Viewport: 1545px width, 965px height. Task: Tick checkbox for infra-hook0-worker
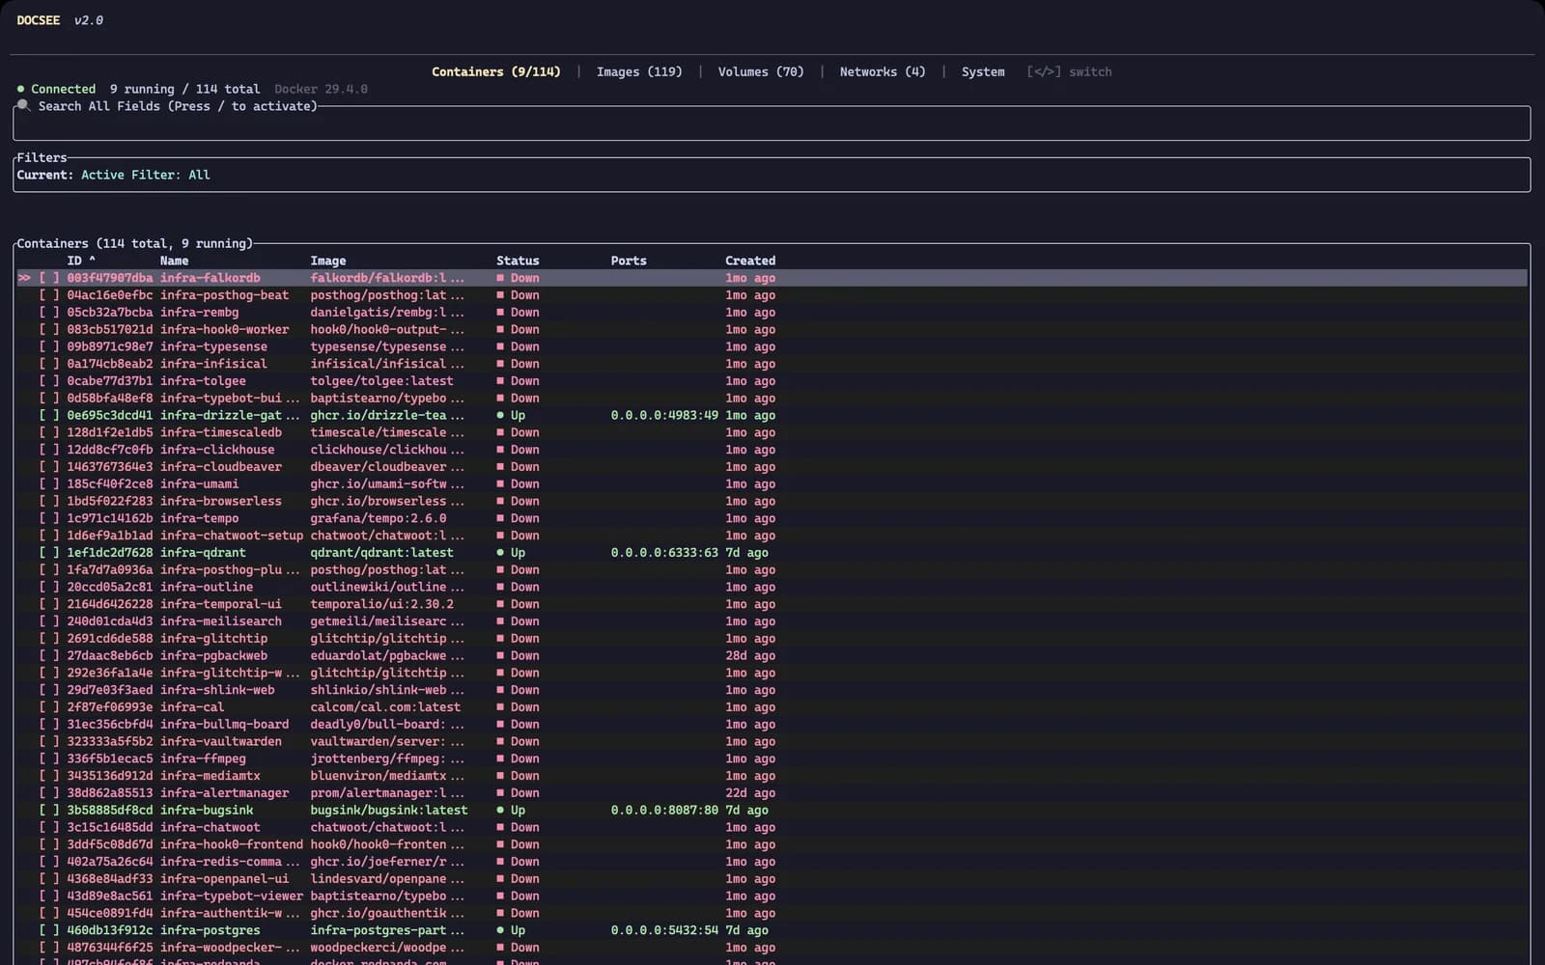(x=49, y=329)
